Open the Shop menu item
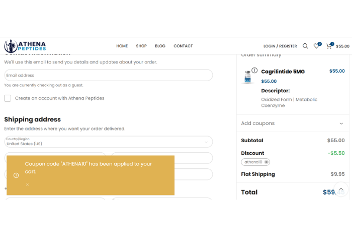Image resolution: width=352 pixels, height=252 pixels. pos(141,46)
